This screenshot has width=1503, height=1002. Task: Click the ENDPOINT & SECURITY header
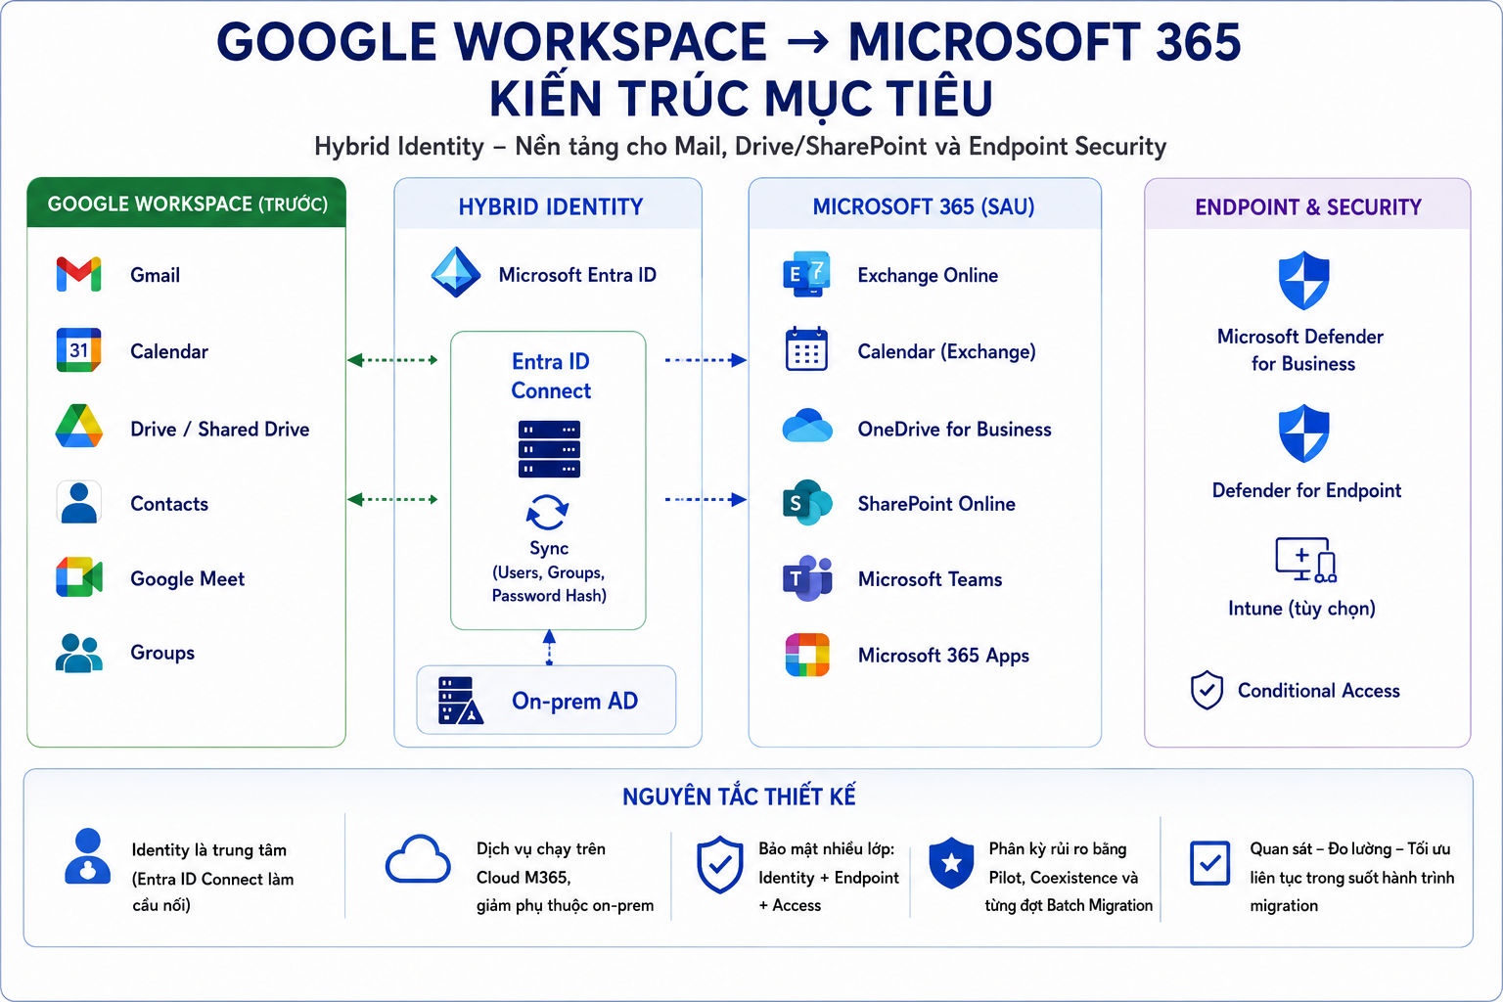1308,206
